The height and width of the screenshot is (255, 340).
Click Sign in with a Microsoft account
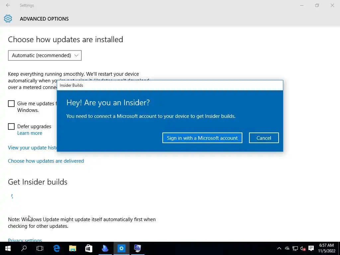coord(202,138)
